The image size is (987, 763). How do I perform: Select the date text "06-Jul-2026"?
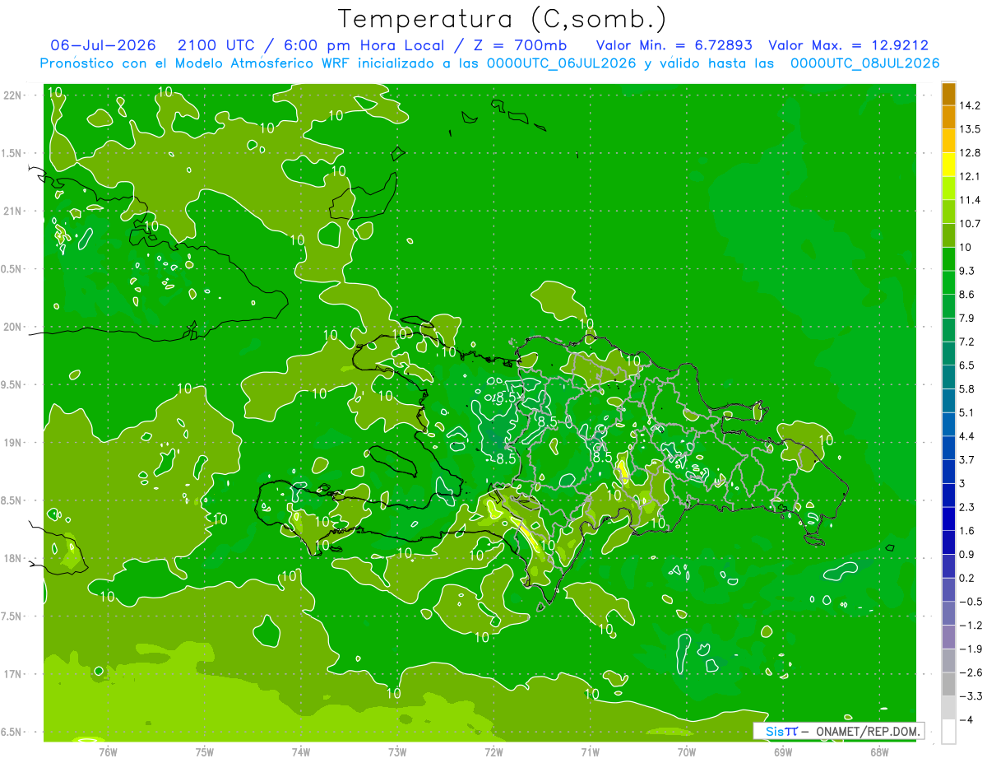103,45
